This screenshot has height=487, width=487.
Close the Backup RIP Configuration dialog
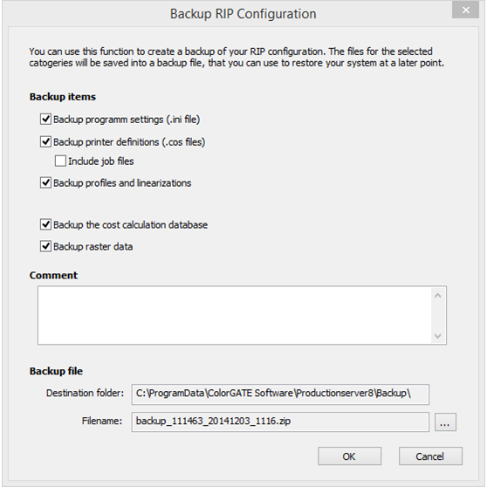(x=465, y=10)
